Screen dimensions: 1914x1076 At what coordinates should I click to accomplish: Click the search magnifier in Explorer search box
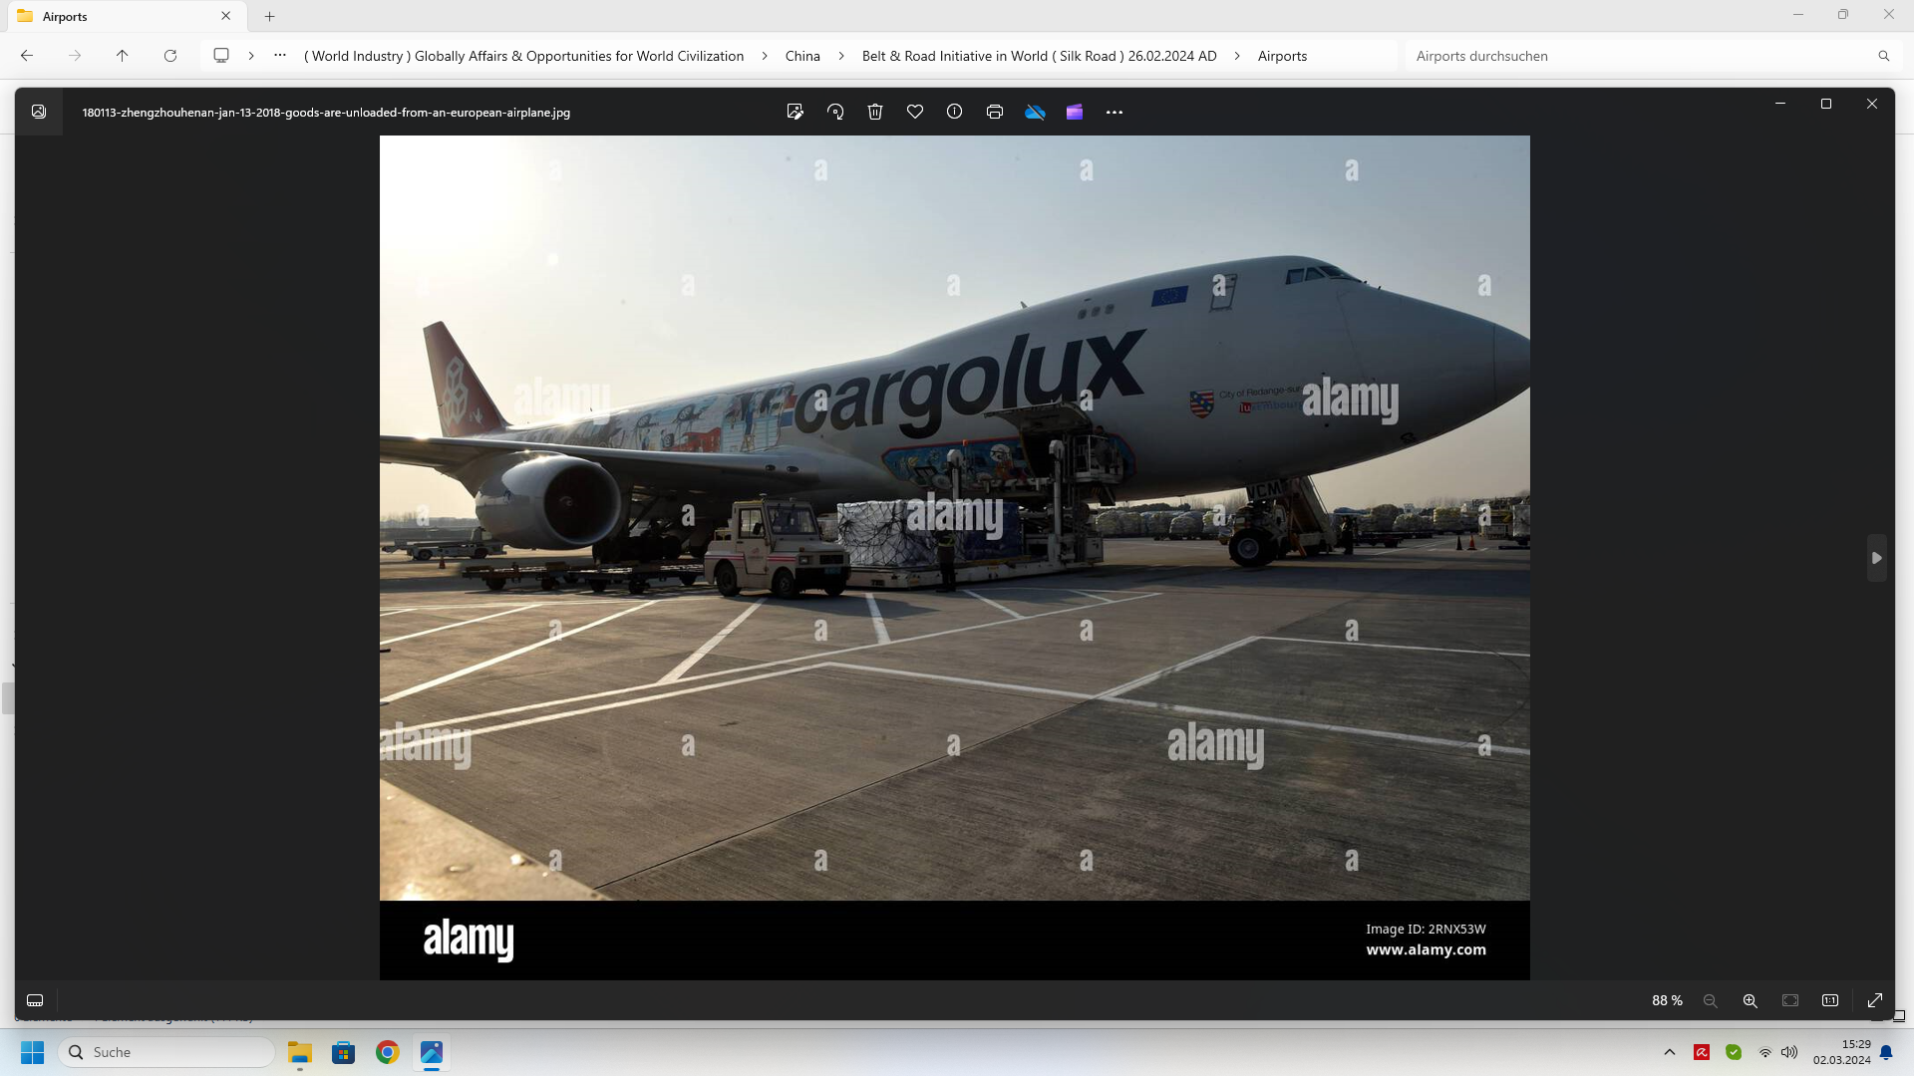pos(1884,56)
